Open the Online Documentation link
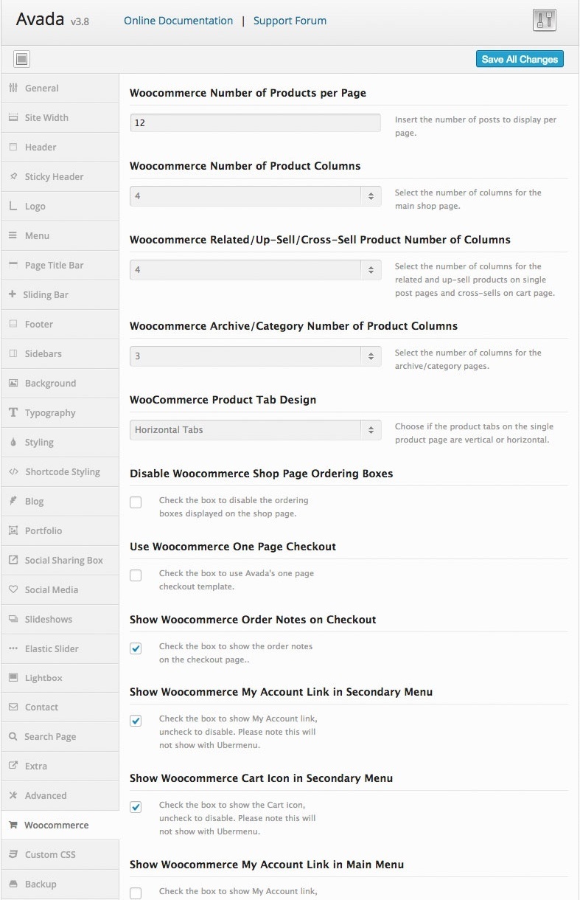 point(178,21)
